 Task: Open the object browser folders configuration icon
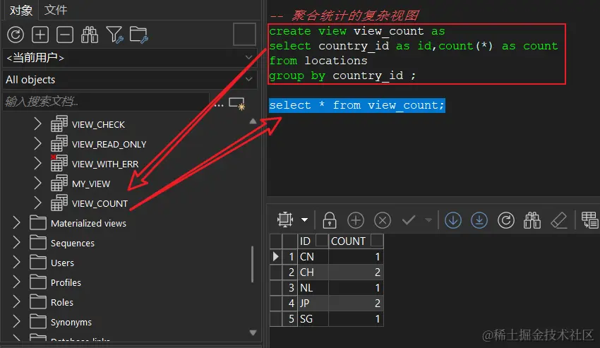139,35
